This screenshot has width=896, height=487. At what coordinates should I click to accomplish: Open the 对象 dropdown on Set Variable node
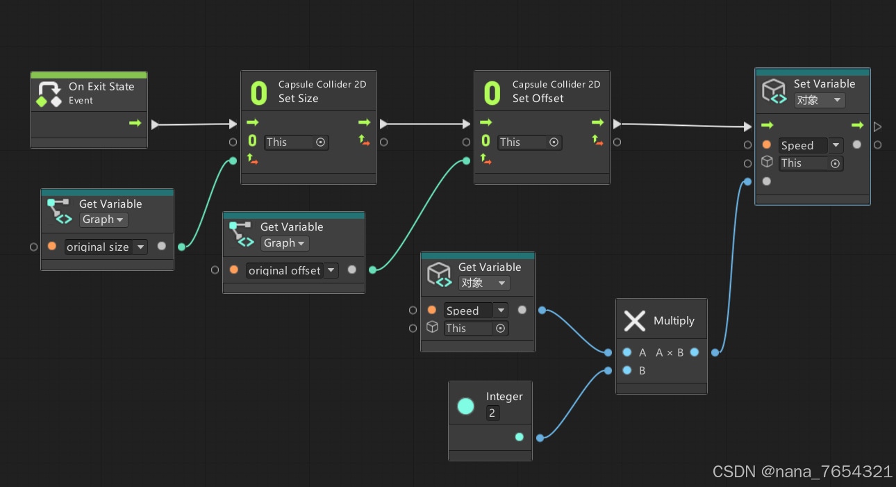click(820, 99)
